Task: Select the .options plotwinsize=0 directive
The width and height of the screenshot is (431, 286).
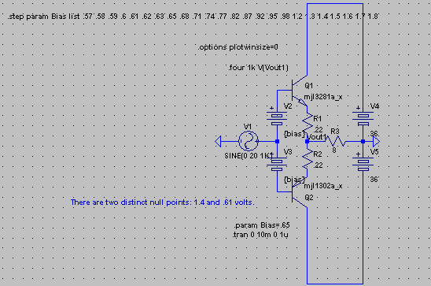Action: (238, 47)
